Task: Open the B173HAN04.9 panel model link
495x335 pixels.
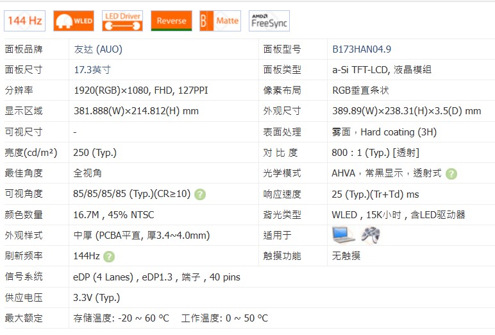Action: pos(362,49)
